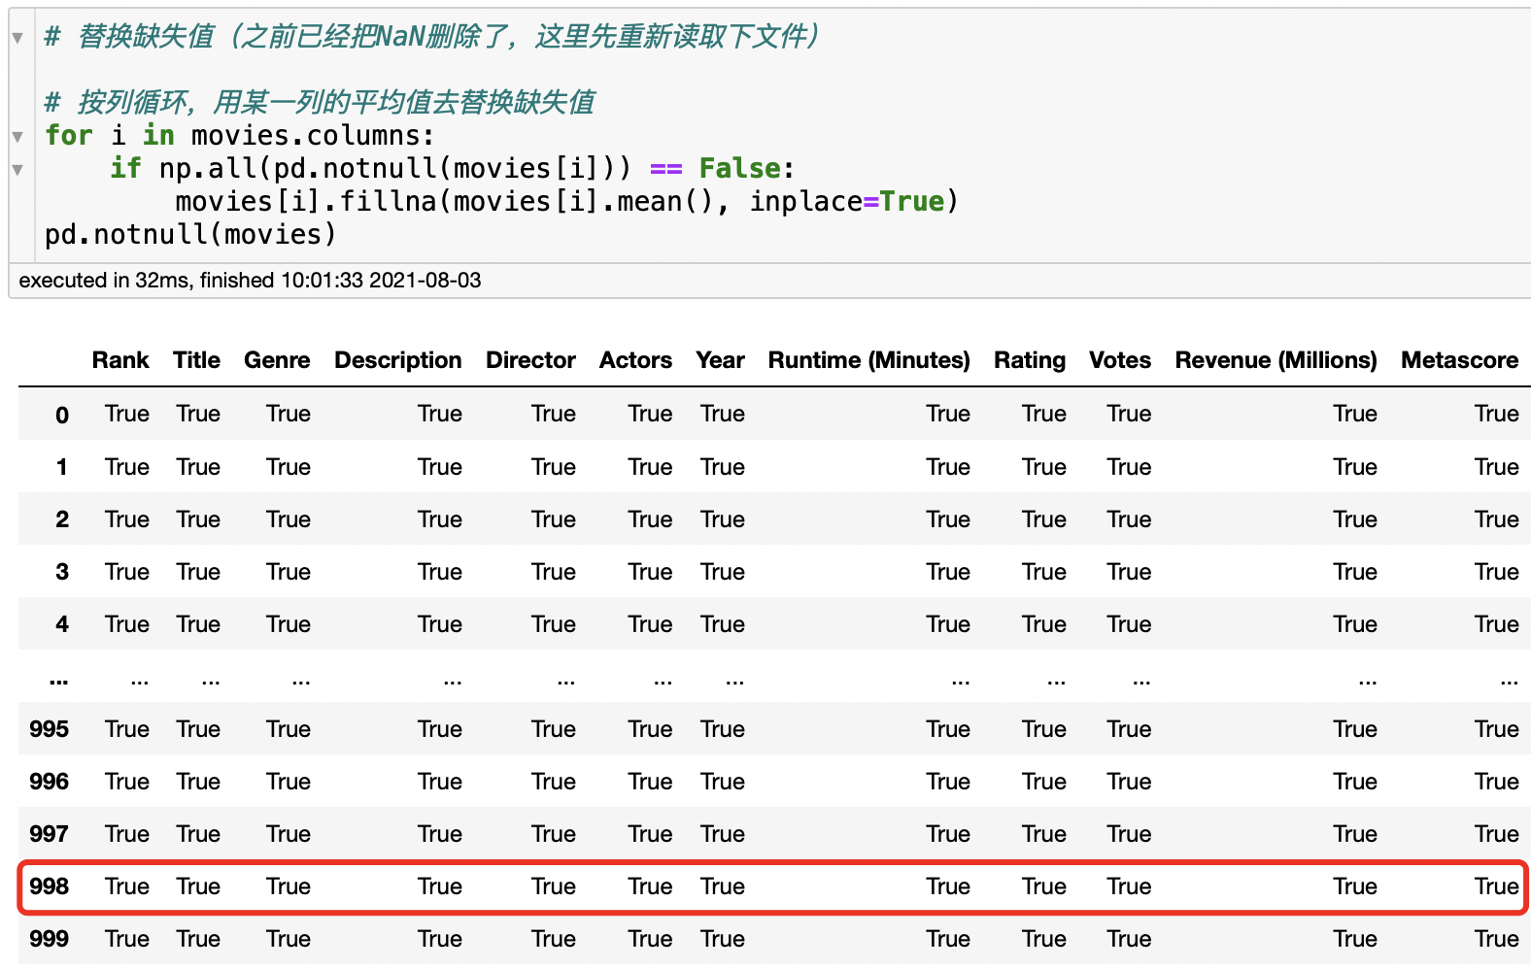The image size is (1531, 969).
Task: Select row index 1
Action: pos(62,467)
